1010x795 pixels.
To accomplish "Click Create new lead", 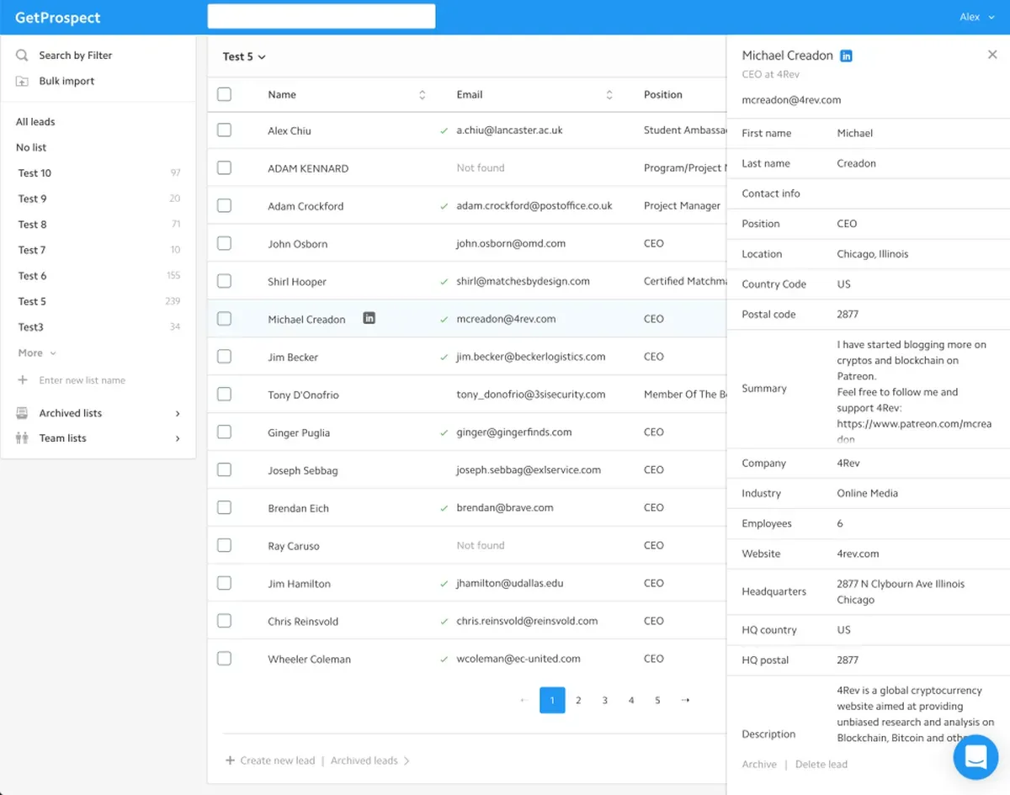I will click(270, 760).
